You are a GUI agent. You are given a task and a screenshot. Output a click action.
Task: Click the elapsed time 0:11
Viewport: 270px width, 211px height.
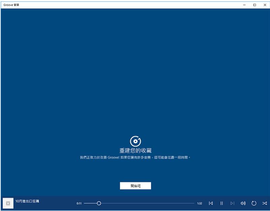79,203
